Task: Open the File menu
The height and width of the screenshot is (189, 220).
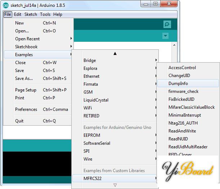Action: pos(8,14)
